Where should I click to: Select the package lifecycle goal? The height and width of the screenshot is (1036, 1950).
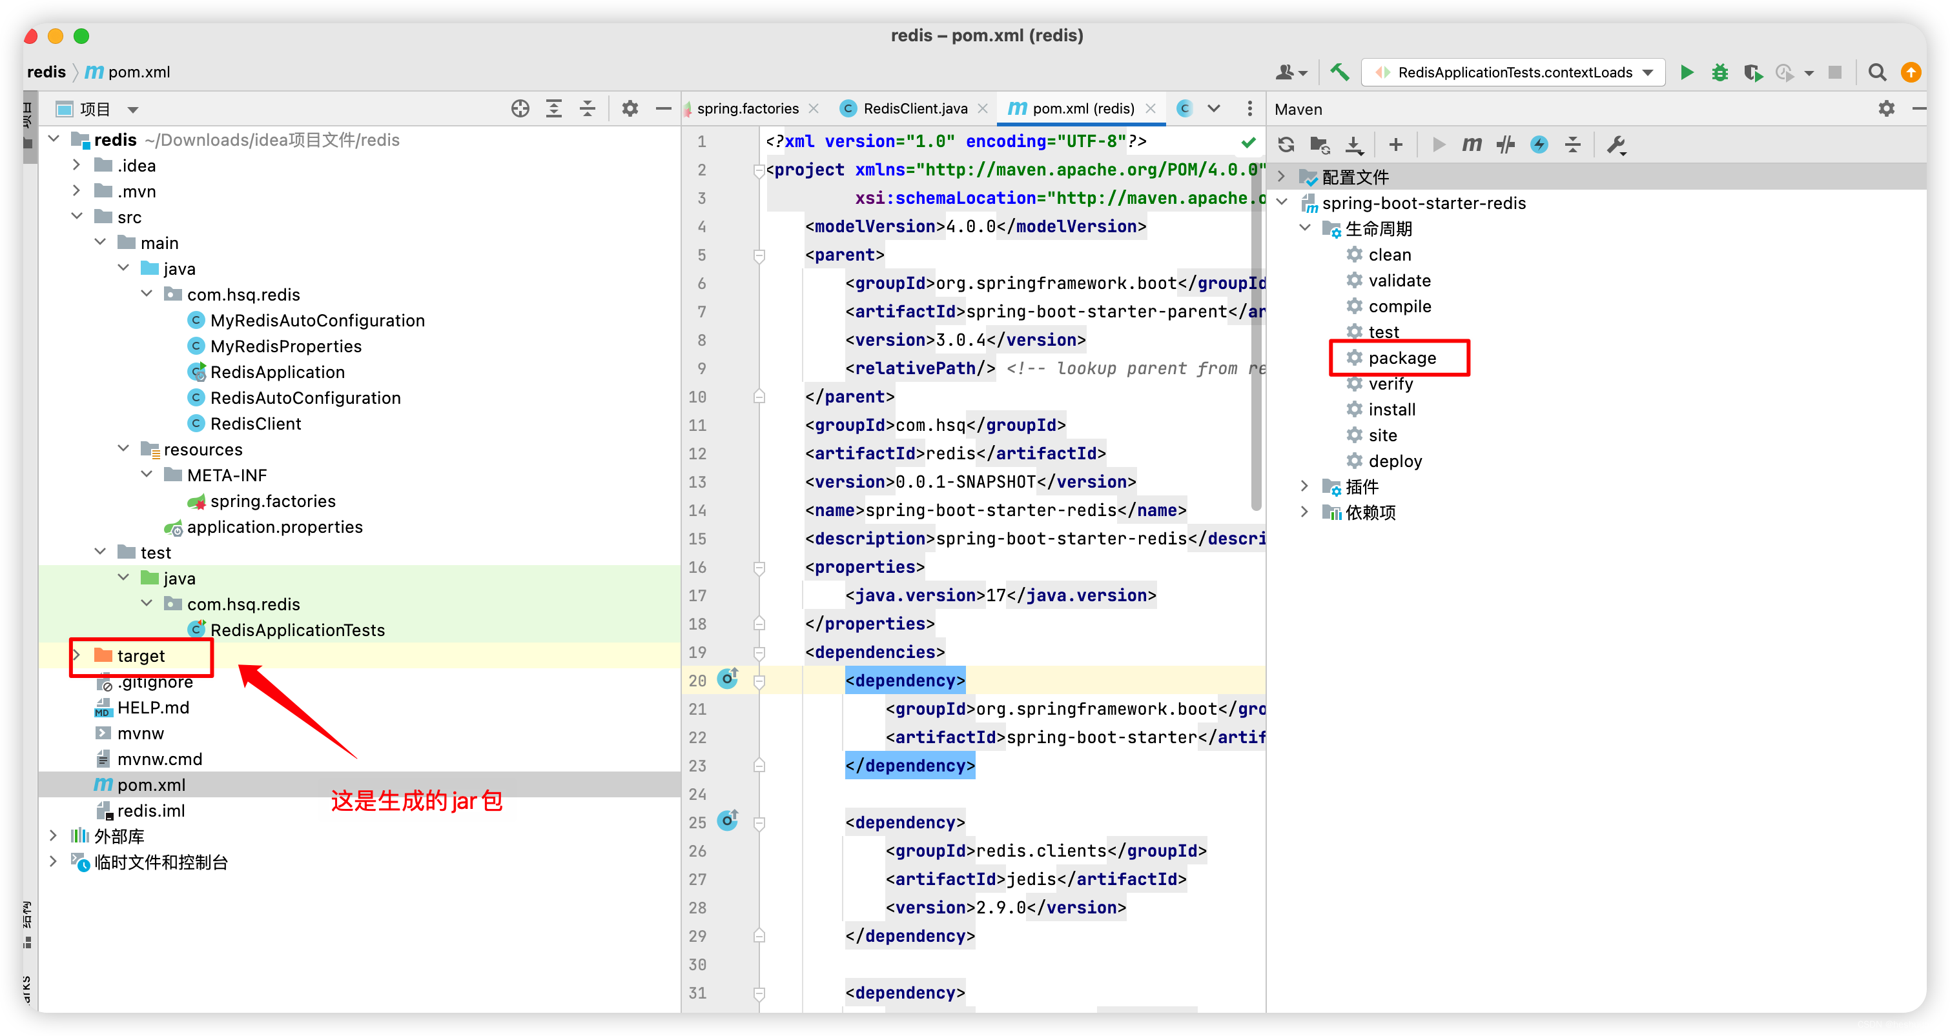[1401, 359]
